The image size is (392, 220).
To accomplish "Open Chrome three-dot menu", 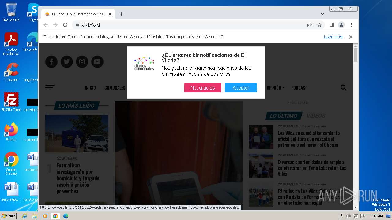I will 351,25.
